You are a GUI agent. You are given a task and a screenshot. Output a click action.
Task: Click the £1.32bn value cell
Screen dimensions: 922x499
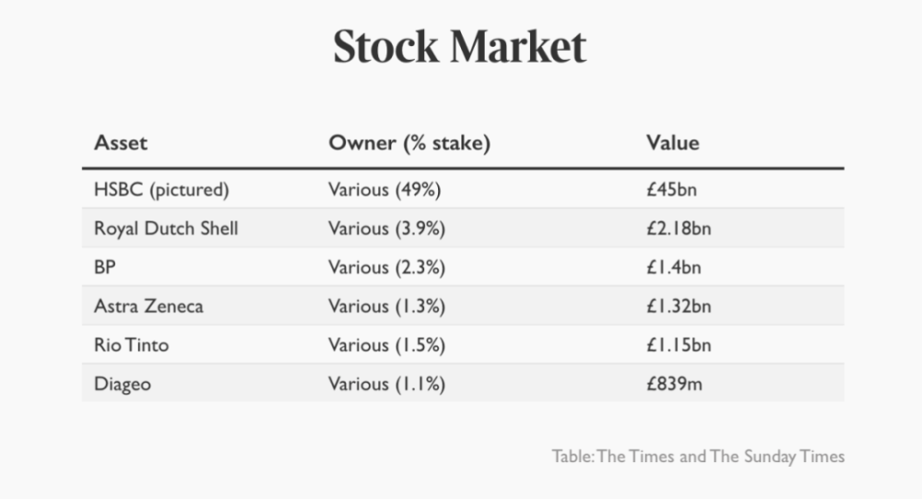click(679, 306)
